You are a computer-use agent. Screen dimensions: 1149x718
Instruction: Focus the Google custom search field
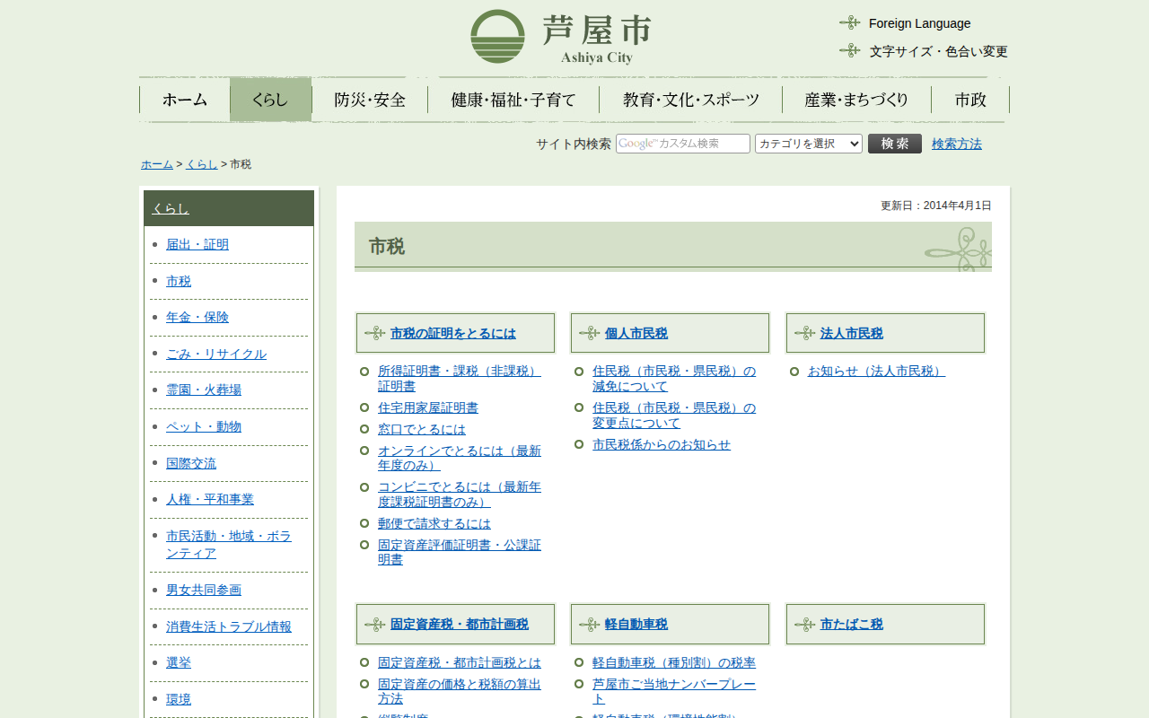click(682, 144)
